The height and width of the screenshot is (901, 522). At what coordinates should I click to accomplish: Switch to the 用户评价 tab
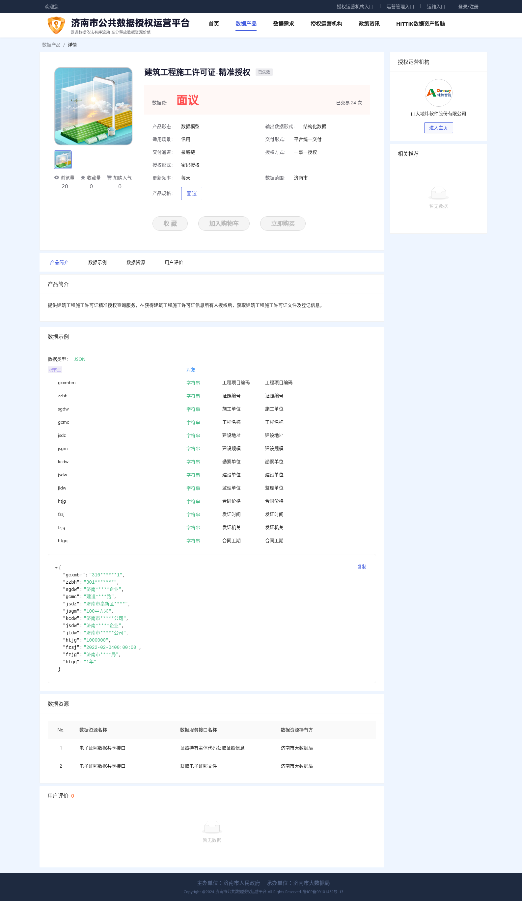coord(174,262)
